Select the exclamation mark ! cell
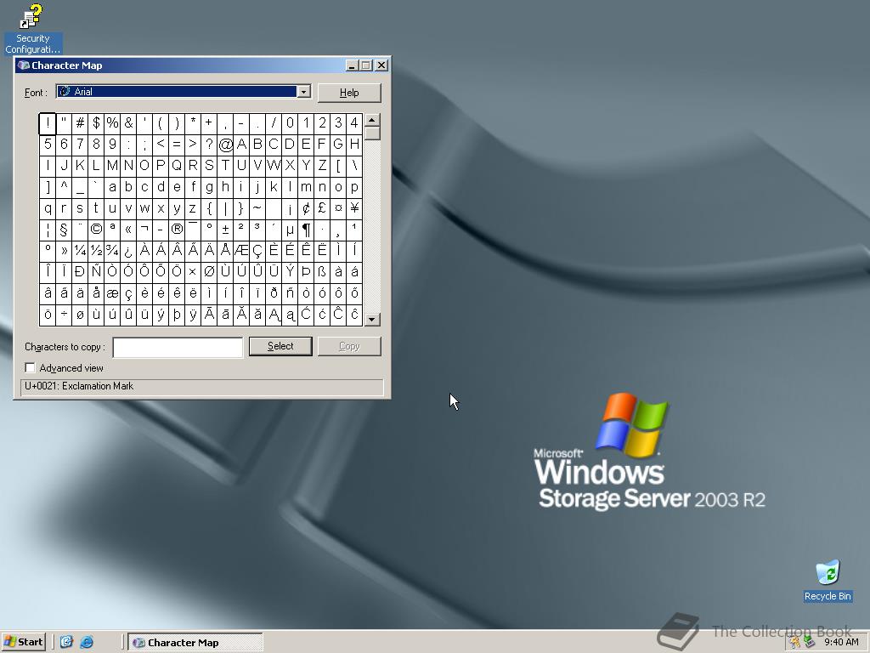This screenshot has height=653, width=870. click(x=48, y=122)
